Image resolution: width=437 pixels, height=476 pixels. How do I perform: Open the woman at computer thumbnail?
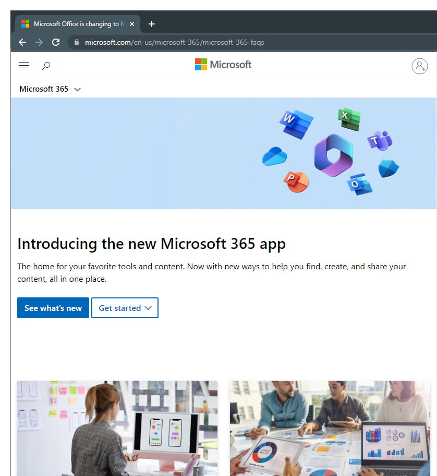[x=117, y=428]
